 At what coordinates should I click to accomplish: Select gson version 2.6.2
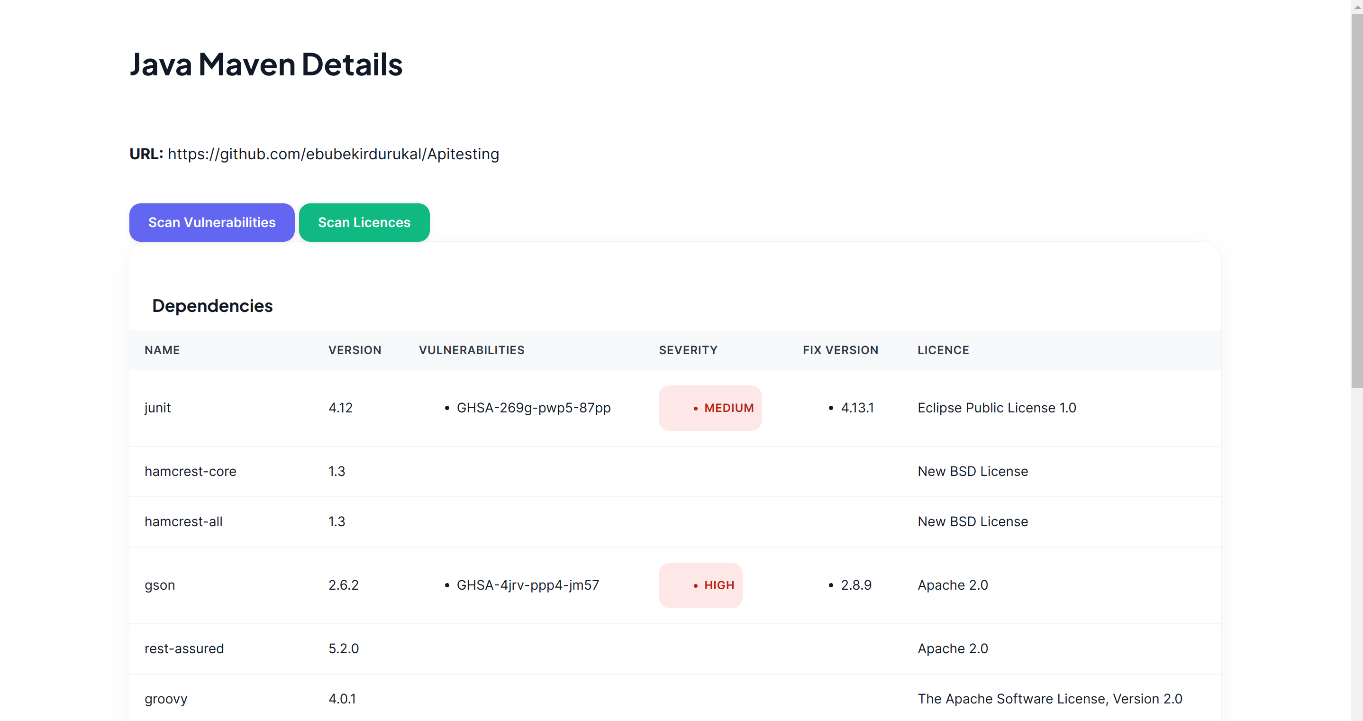(x=344, y=585)
